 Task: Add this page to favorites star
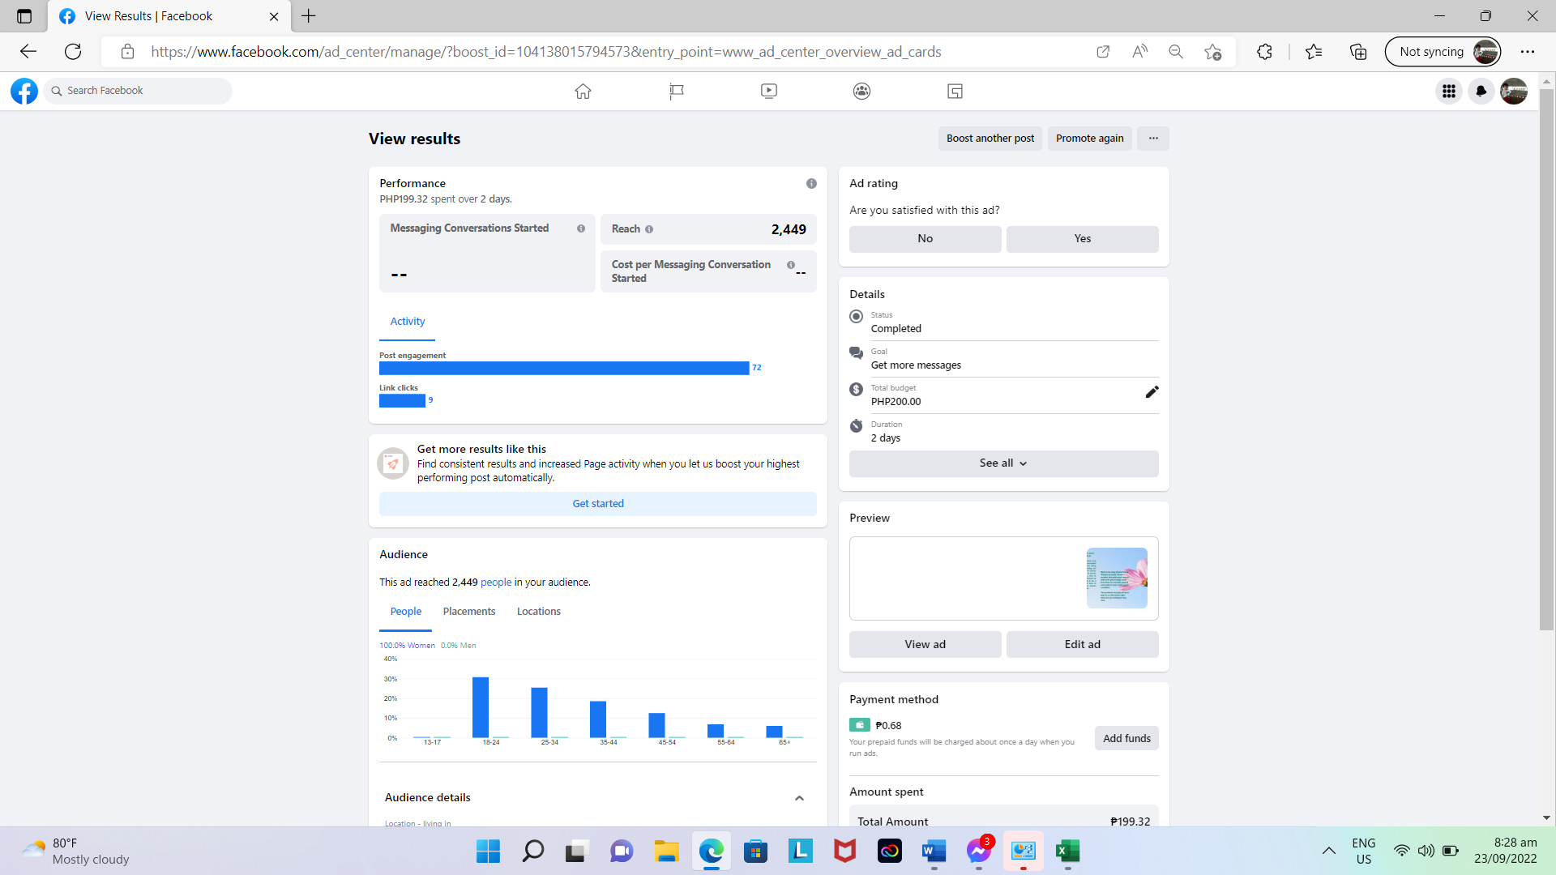point(1212,52)
